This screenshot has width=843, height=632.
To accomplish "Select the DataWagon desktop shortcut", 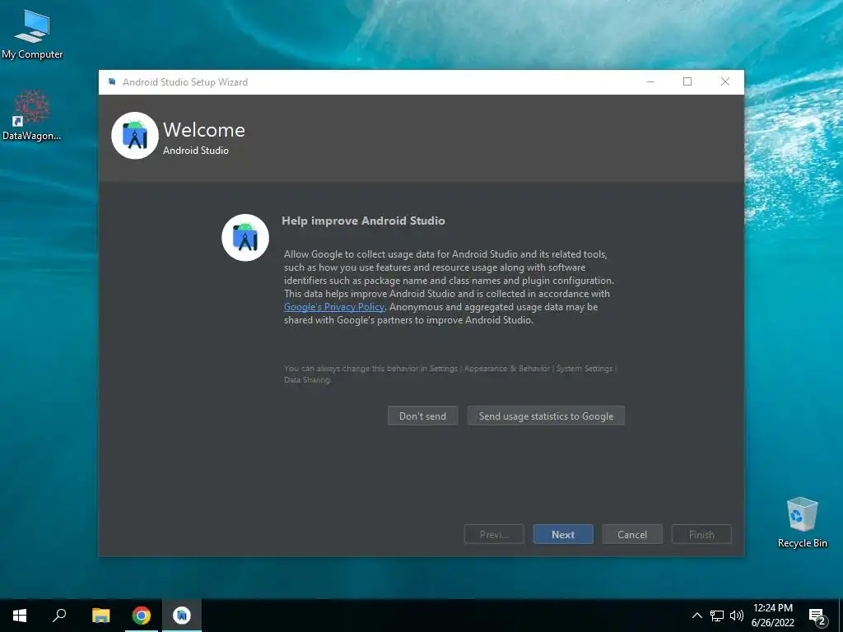I will [32, 115].
